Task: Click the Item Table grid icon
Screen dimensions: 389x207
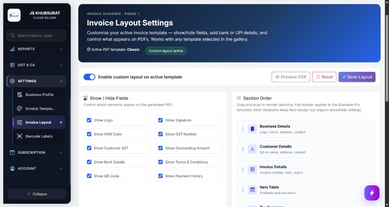Action: (x=252, y=189)
